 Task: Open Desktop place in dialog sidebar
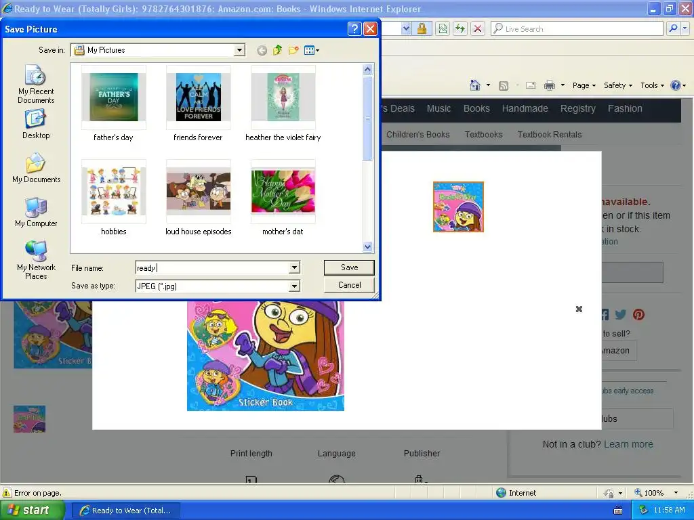click(x=36, y=125)
